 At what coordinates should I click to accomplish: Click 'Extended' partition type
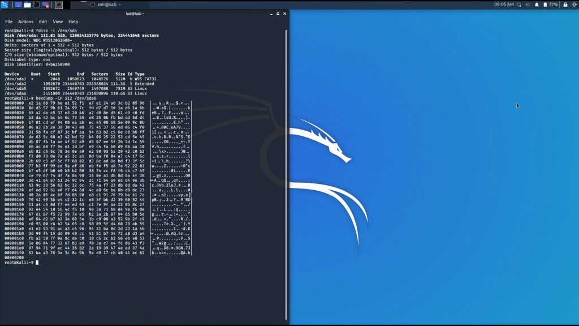click(144, 84)
